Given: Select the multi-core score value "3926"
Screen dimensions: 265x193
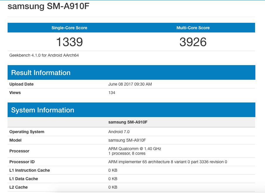Looking at the screenshot, I should pos(193,42).
